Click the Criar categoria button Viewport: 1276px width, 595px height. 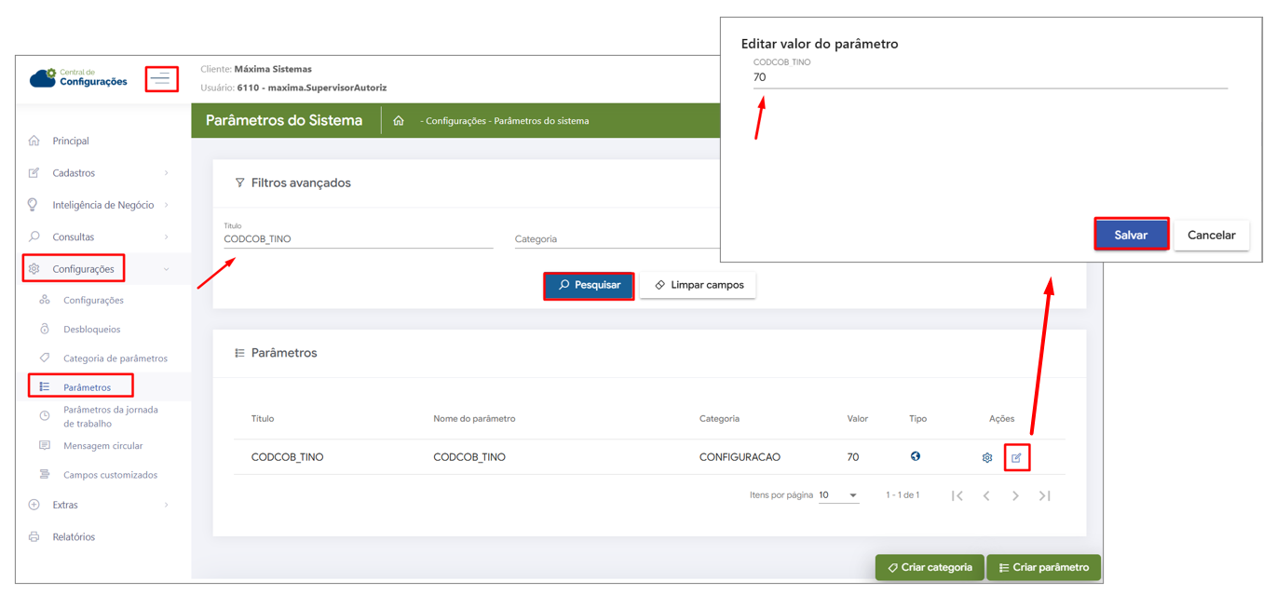point(930,567)
